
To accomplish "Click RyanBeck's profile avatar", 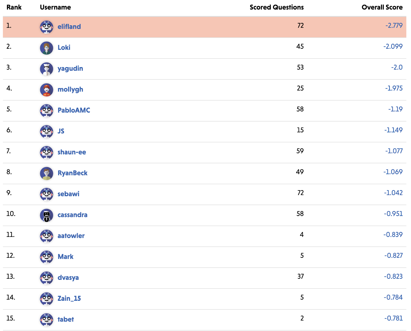I will [x=46, y=173].
